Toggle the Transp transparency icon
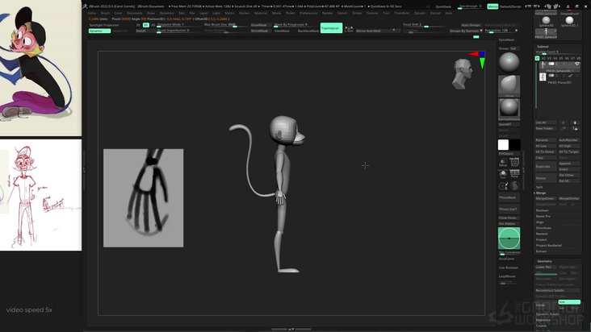This screenshot has height=332, width=591. tap(503, 163)
